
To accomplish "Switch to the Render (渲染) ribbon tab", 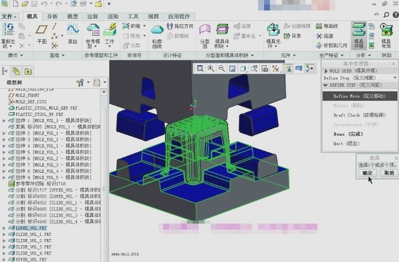I will [113, 17].
